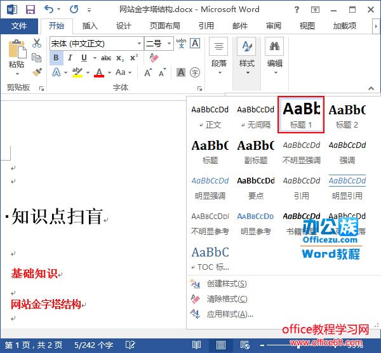Click the Grow Font icon
This screenshot has height=353, width=381.
click(x=148, y=72)
